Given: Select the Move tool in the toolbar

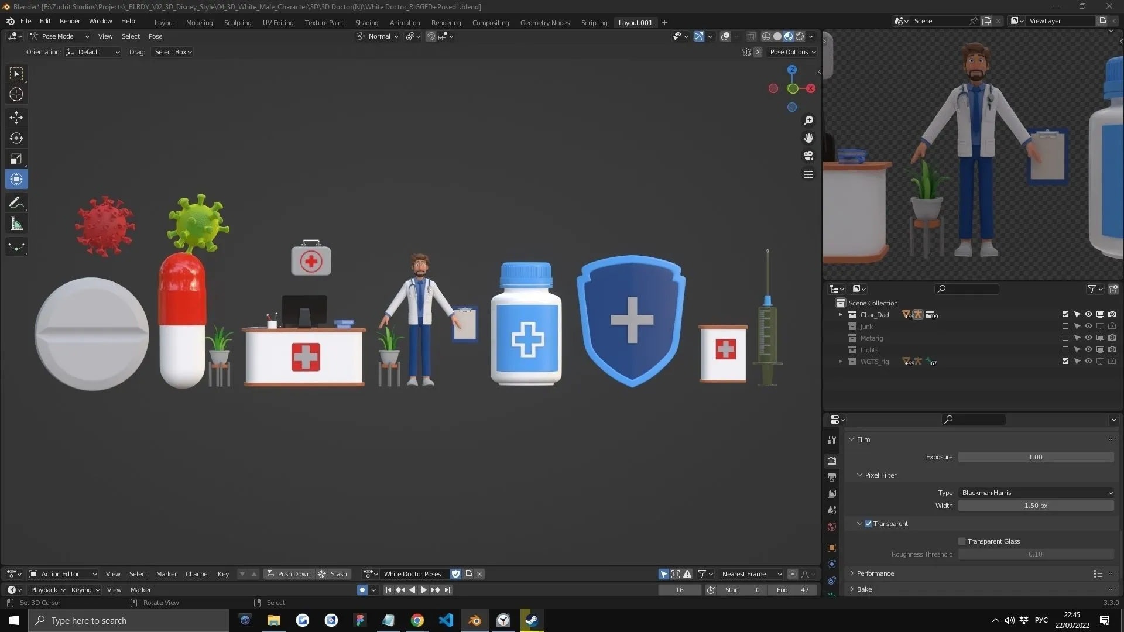Looking at the screenshot, I should coord(16,118).
